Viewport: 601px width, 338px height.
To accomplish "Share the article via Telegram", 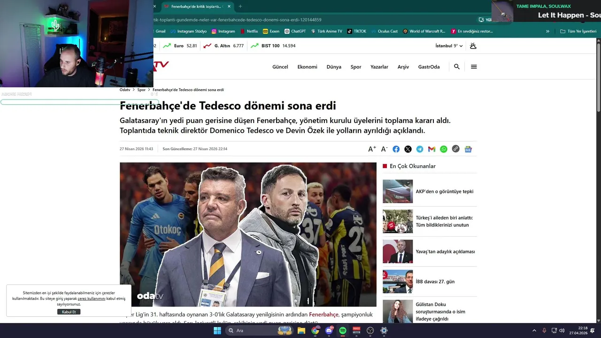I will [x=420, y=149].
